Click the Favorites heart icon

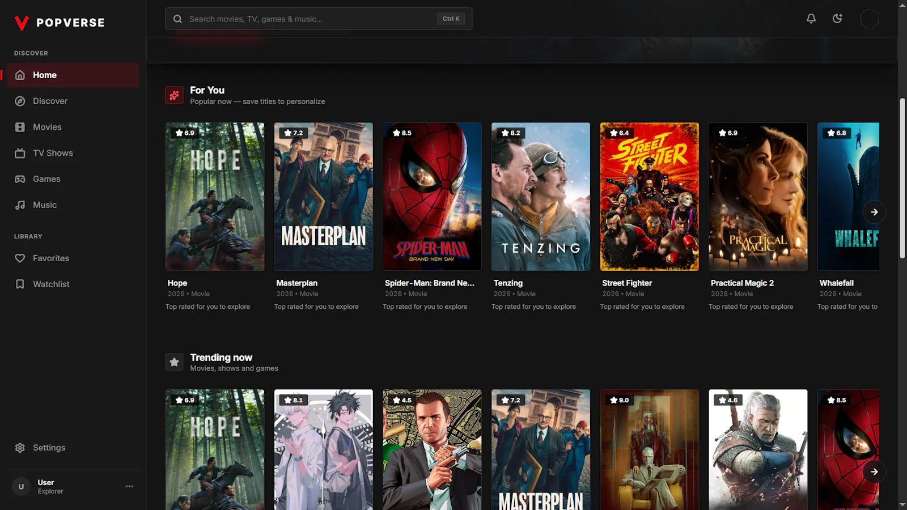(x=20, y=258)
